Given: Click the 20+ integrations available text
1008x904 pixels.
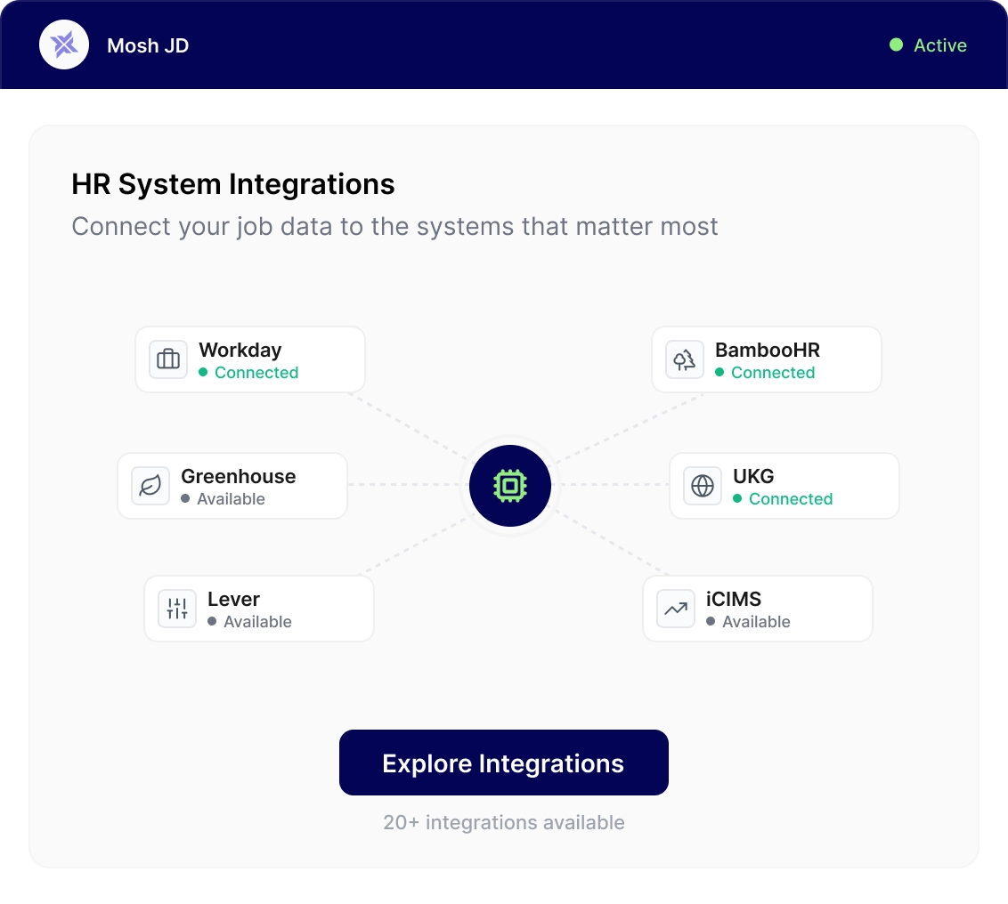Looking at the screenshot, I should click(x=504, y=822).
